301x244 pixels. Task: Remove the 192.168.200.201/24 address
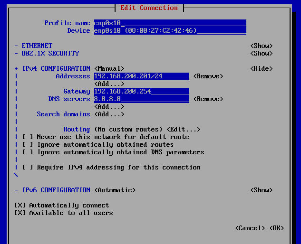click(x=208, y=76)
